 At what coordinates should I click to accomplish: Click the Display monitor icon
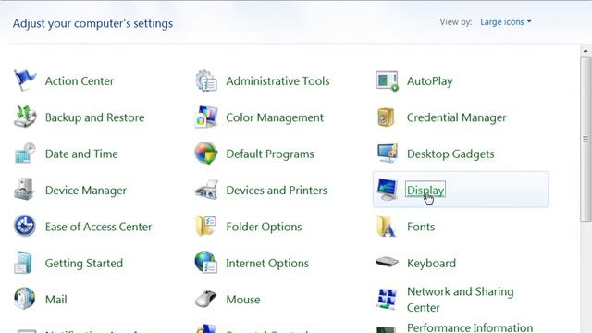(387, 189)
